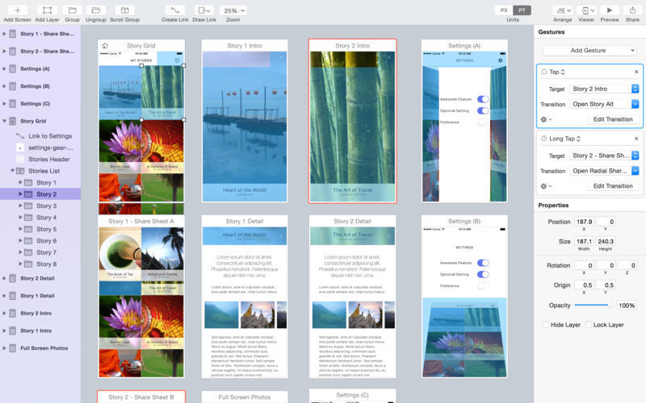This screenshot has height=403, width=646.
Task: Select the Draw Link tool
Action: 204,10
